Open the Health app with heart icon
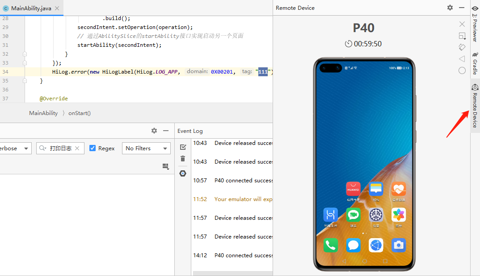Image resolution: width=480 pixels, height=276 pixels. tap(398, 189)
